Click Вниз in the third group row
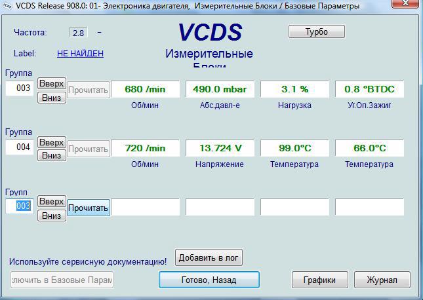This screenshot has width=423, height=300. click(x=51, y=215)
